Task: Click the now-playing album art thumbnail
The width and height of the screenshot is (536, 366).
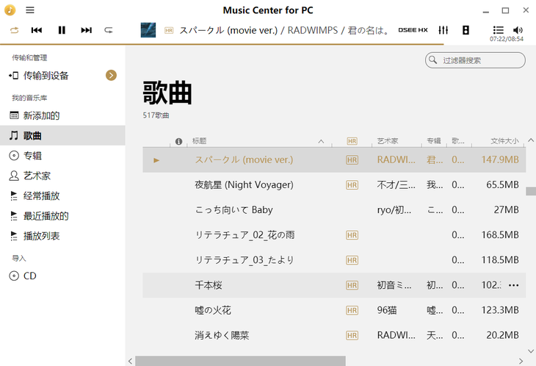Action: (148, 30)
